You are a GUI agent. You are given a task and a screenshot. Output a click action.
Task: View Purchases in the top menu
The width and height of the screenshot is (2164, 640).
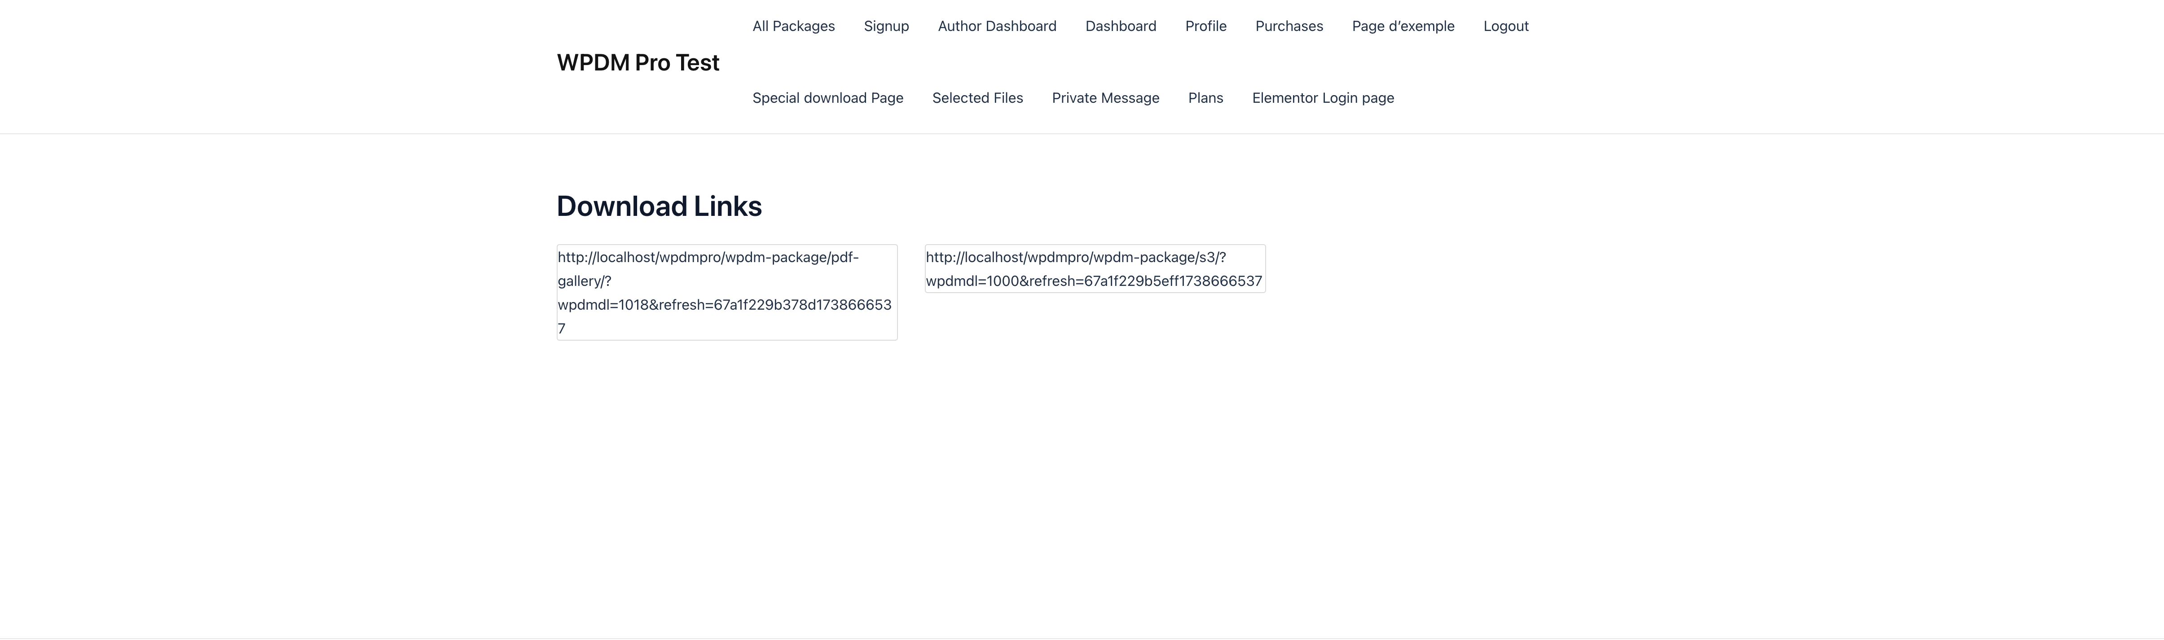[x=1289, y=26]
